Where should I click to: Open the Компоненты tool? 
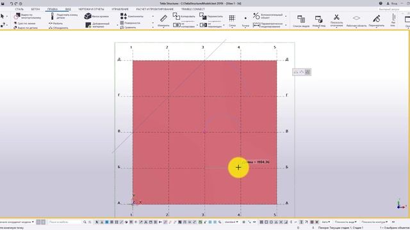[x=132, y=16]
